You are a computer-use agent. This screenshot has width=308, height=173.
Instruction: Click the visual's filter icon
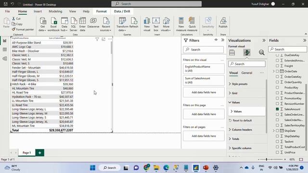pos(97,39)
